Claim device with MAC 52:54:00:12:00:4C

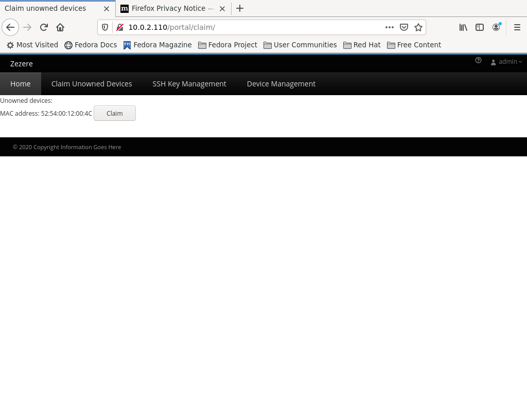pos(115,113)
